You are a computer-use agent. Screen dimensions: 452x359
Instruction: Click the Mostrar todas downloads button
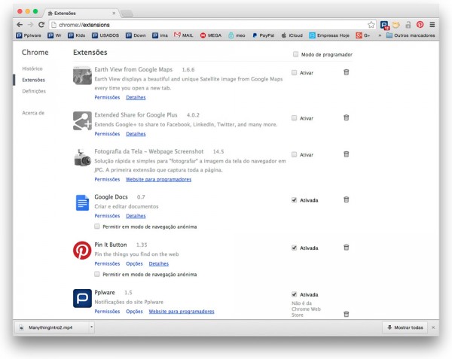pos(405,327)
